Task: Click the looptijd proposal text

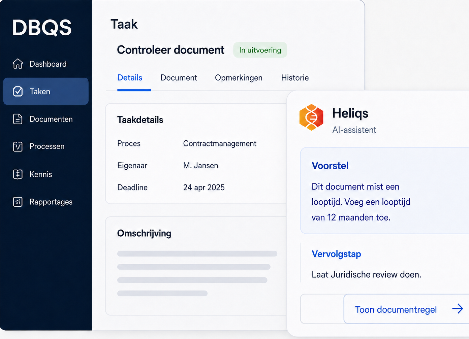Action: (x=361, y=202)
